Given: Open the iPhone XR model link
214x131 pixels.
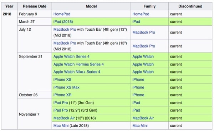Looking at the screenshot, I should pyautogui.click(x=62, y=95).
